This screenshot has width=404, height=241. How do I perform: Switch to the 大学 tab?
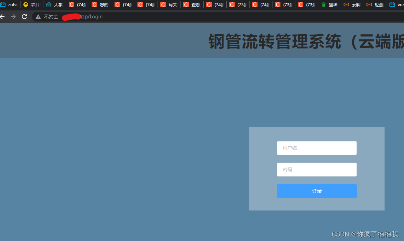pyautogui.click(x=56, y=5)
